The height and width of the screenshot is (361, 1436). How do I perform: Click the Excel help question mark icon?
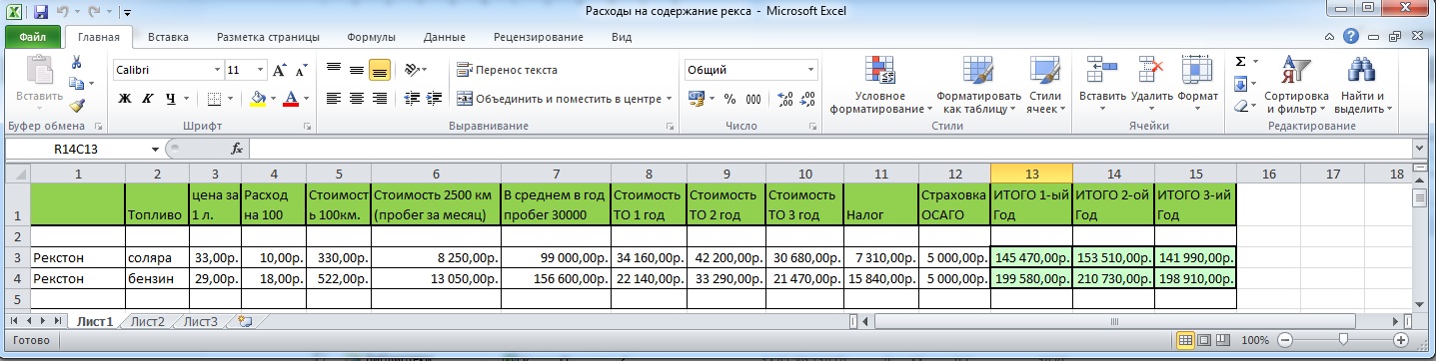(x=1350, y=36)
